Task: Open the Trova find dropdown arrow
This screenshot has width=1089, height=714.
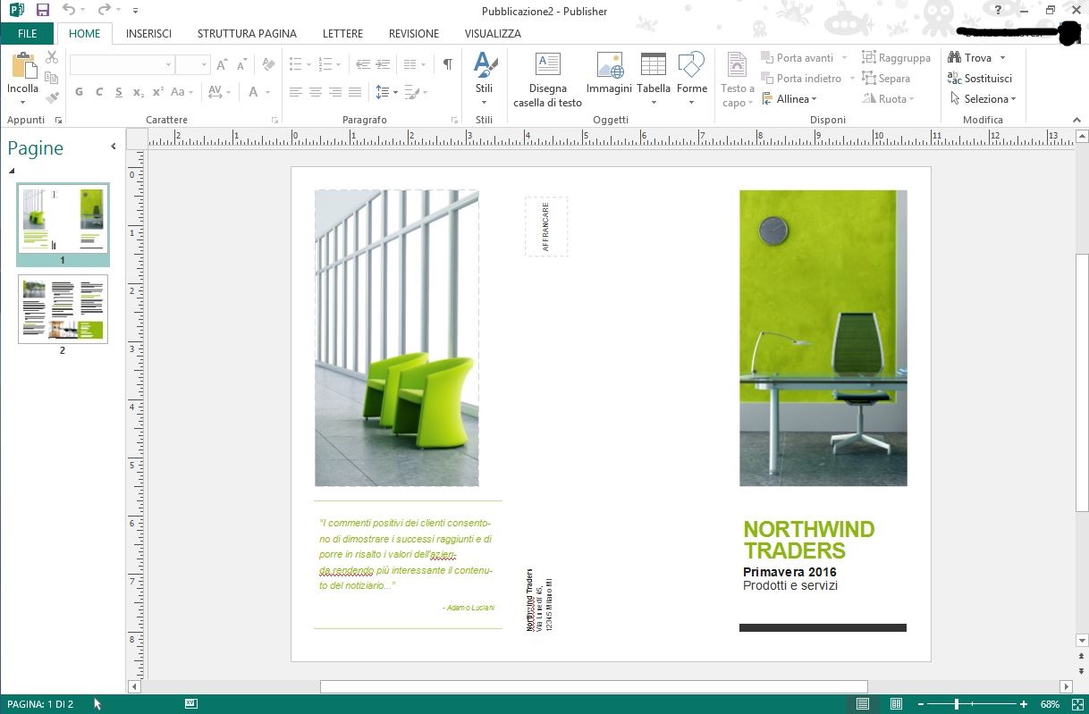Action: click(1002, 58)
